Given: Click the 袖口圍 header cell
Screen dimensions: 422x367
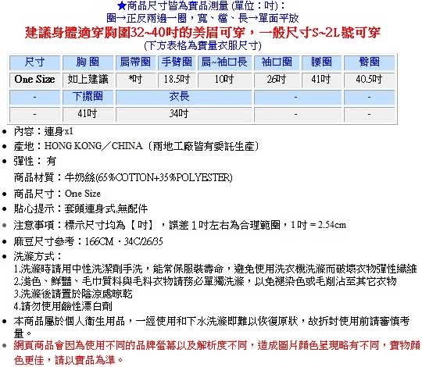Looking at the screenshot, I should point(277,62).
